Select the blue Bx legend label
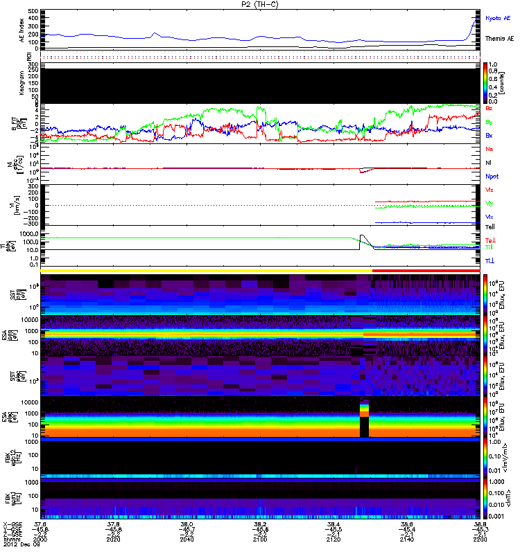The image size is (520, 554). coord(489,136)
